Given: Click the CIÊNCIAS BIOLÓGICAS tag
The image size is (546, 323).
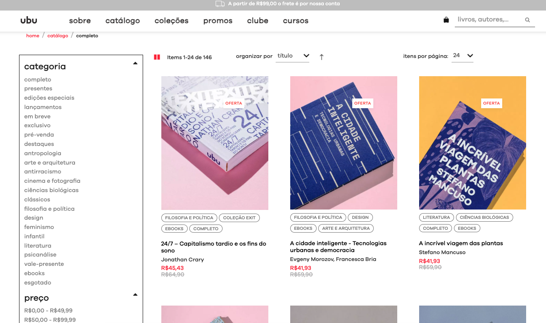Looking at the screenshot, I should [x=484, y=217].
